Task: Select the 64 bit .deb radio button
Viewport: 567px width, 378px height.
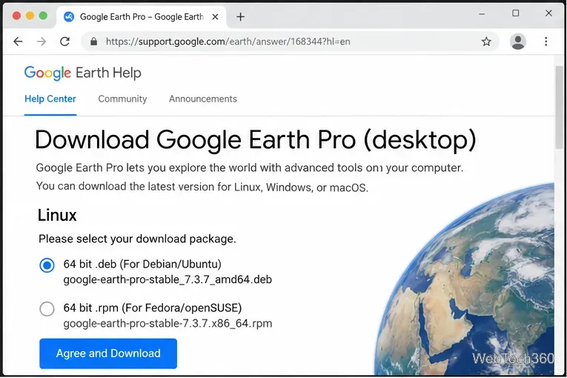Action: pos(47,265)
